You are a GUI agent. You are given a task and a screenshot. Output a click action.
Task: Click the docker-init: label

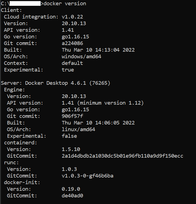22,182
